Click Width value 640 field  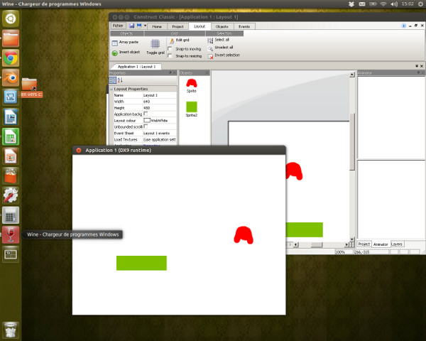160,102
